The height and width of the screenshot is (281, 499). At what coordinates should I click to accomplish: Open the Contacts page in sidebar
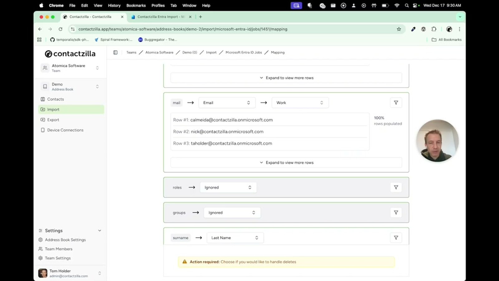click(71, 99)
